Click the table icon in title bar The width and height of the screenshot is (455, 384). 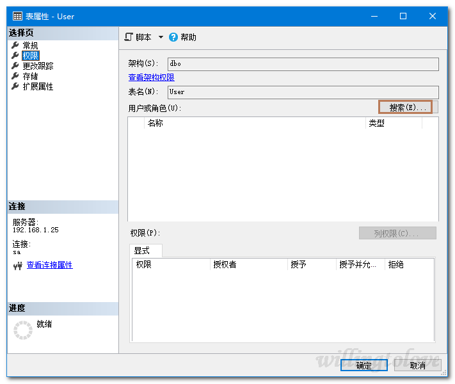pyautogui.click(x=17, y=16)
